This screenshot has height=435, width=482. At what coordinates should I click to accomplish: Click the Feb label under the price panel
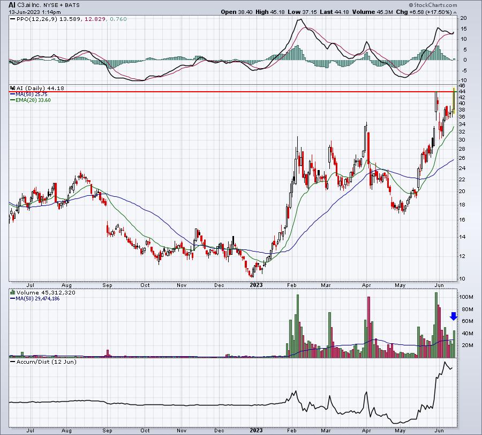(292, 285)
